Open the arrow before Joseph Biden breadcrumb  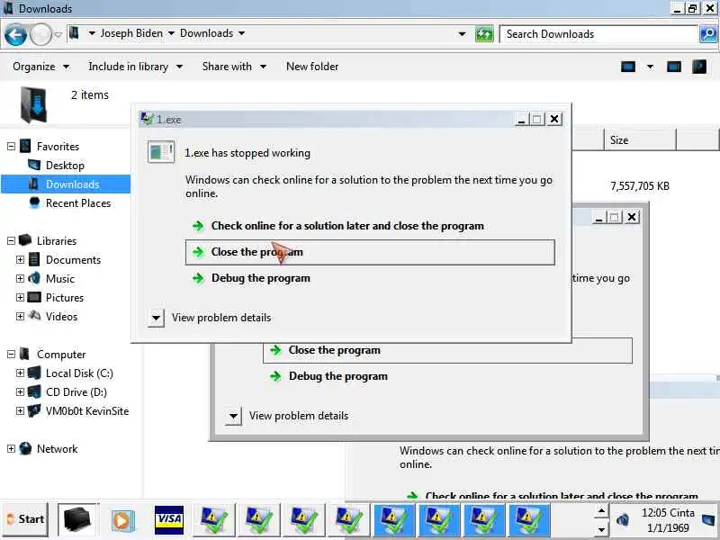pos(92,33)
